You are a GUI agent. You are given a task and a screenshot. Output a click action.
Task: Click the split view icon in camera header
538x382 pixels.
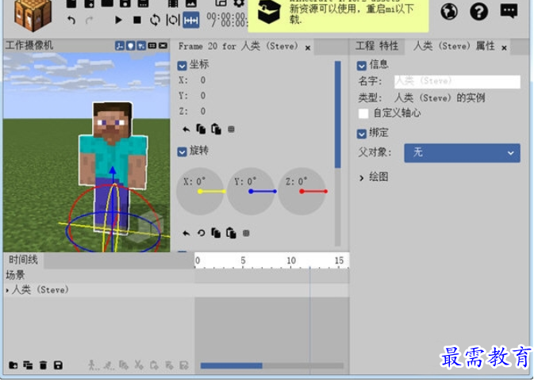click(x=152, y=45)
